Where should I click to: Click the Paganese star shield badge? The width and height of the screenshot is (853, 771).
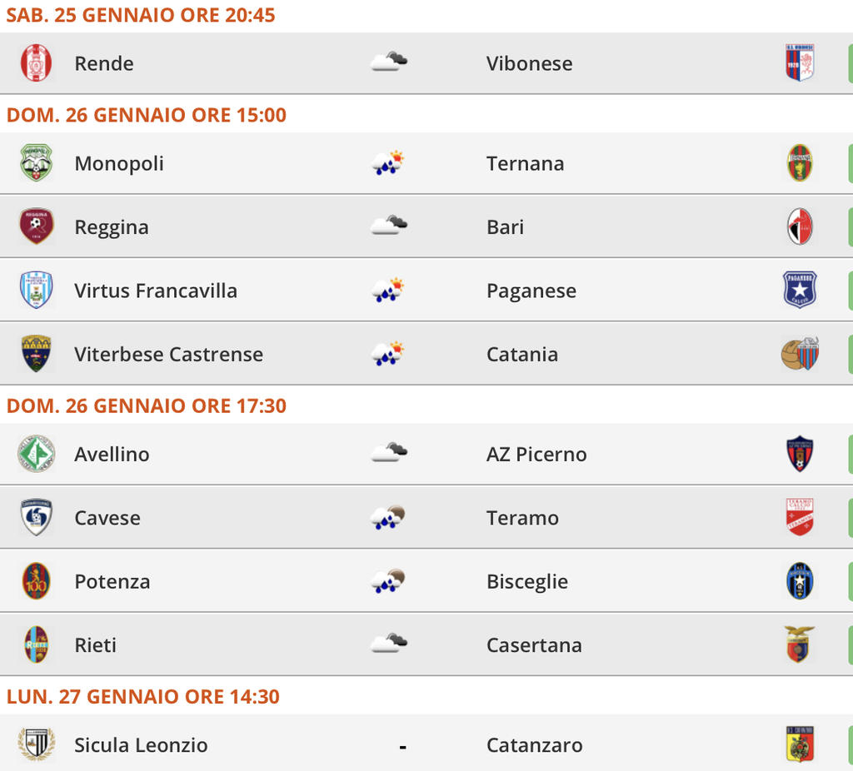coord(800,291)
